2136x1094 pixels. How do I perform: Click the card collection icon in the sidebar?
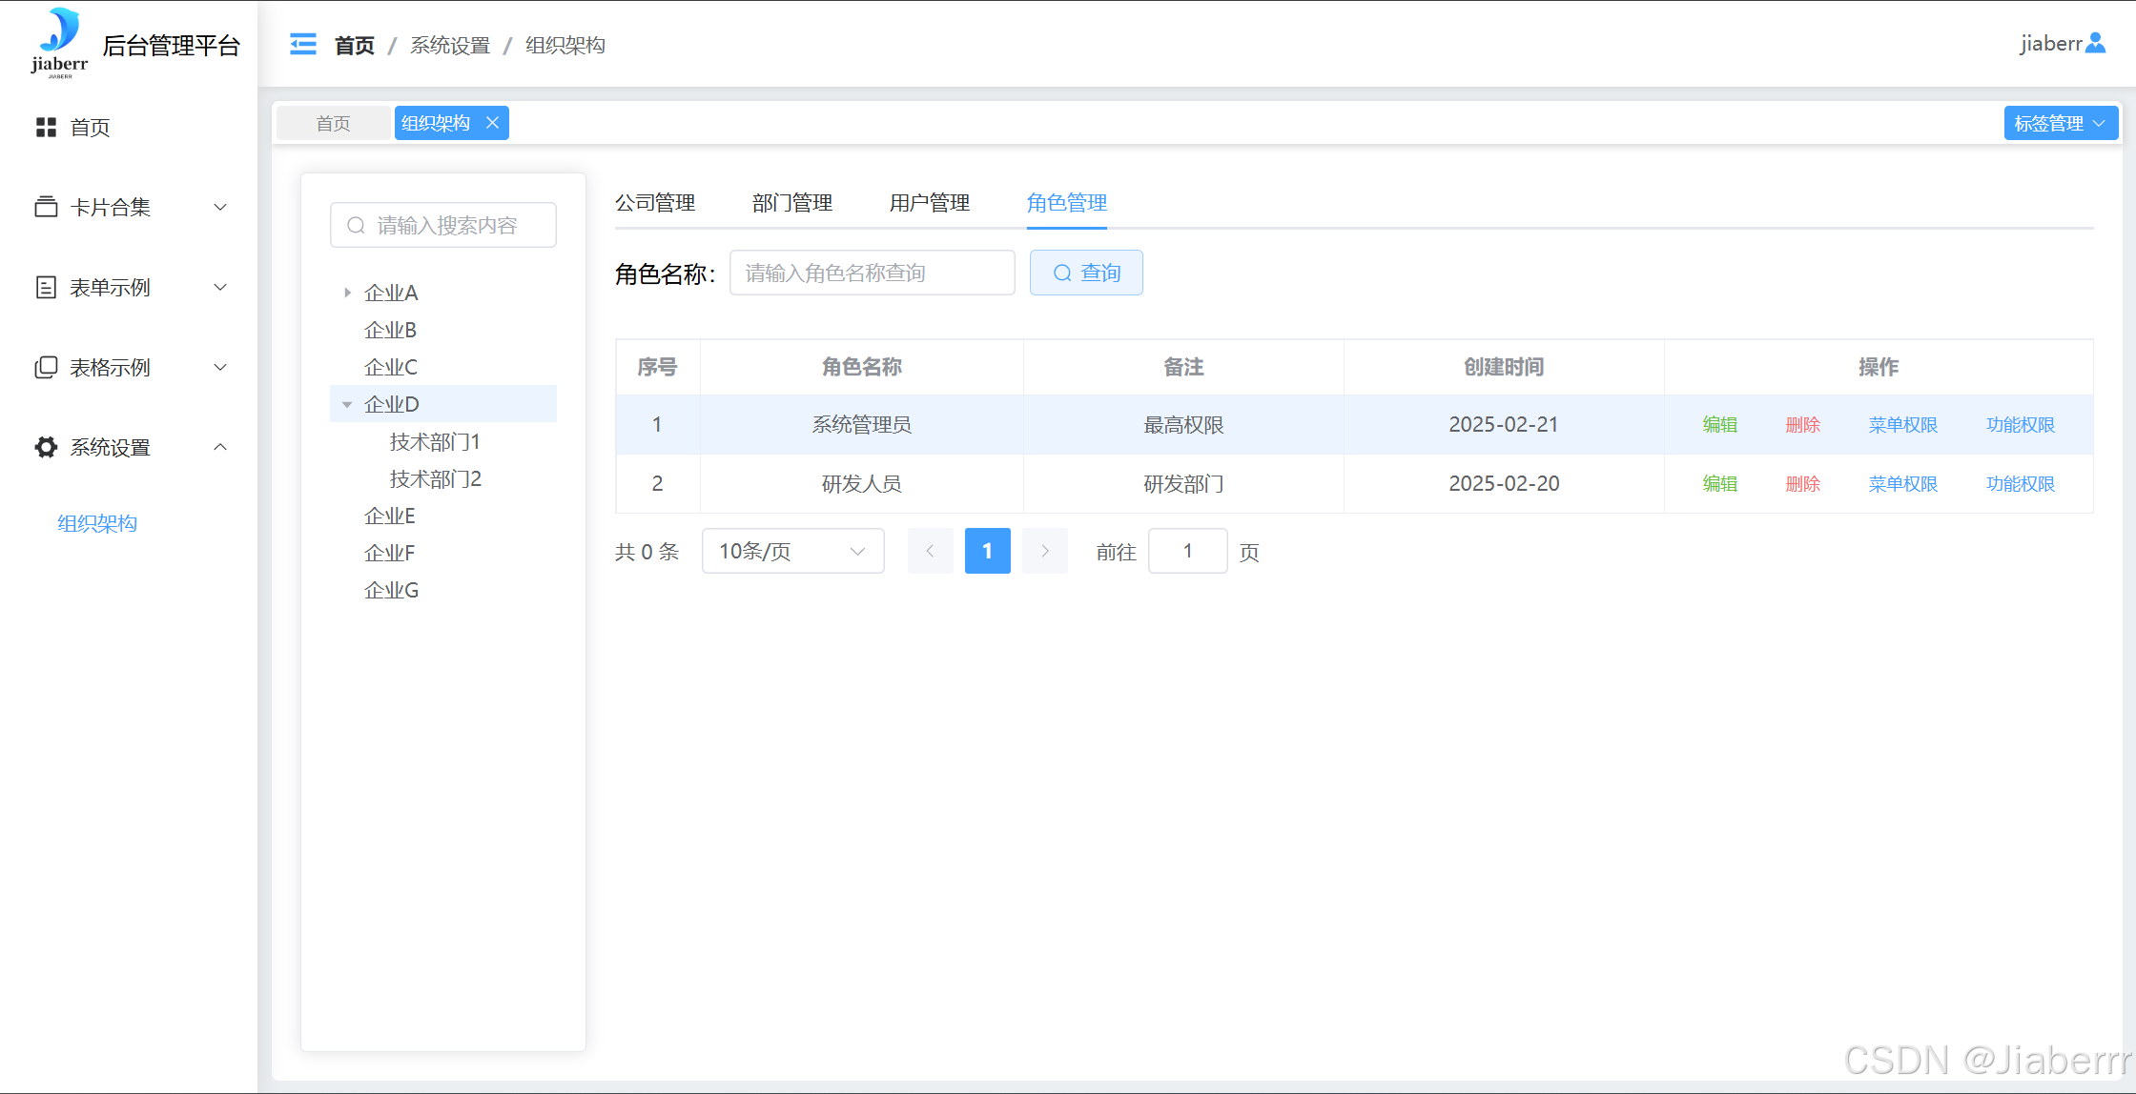tap(46, 207)
